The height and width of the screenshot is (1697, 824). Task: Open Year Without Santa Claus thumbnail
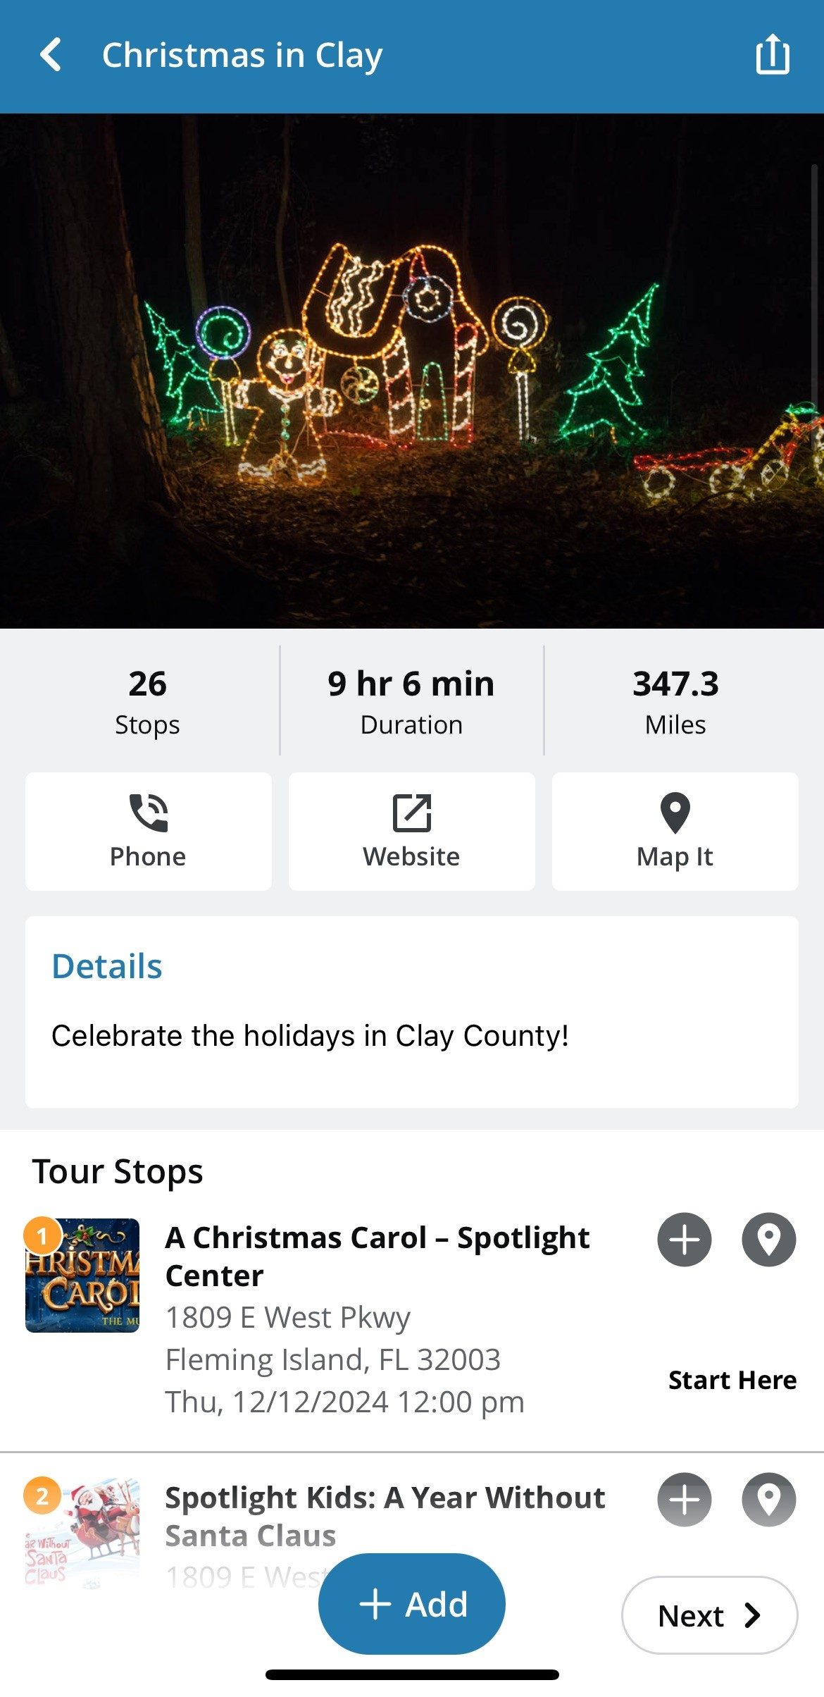click(82, 1533)
